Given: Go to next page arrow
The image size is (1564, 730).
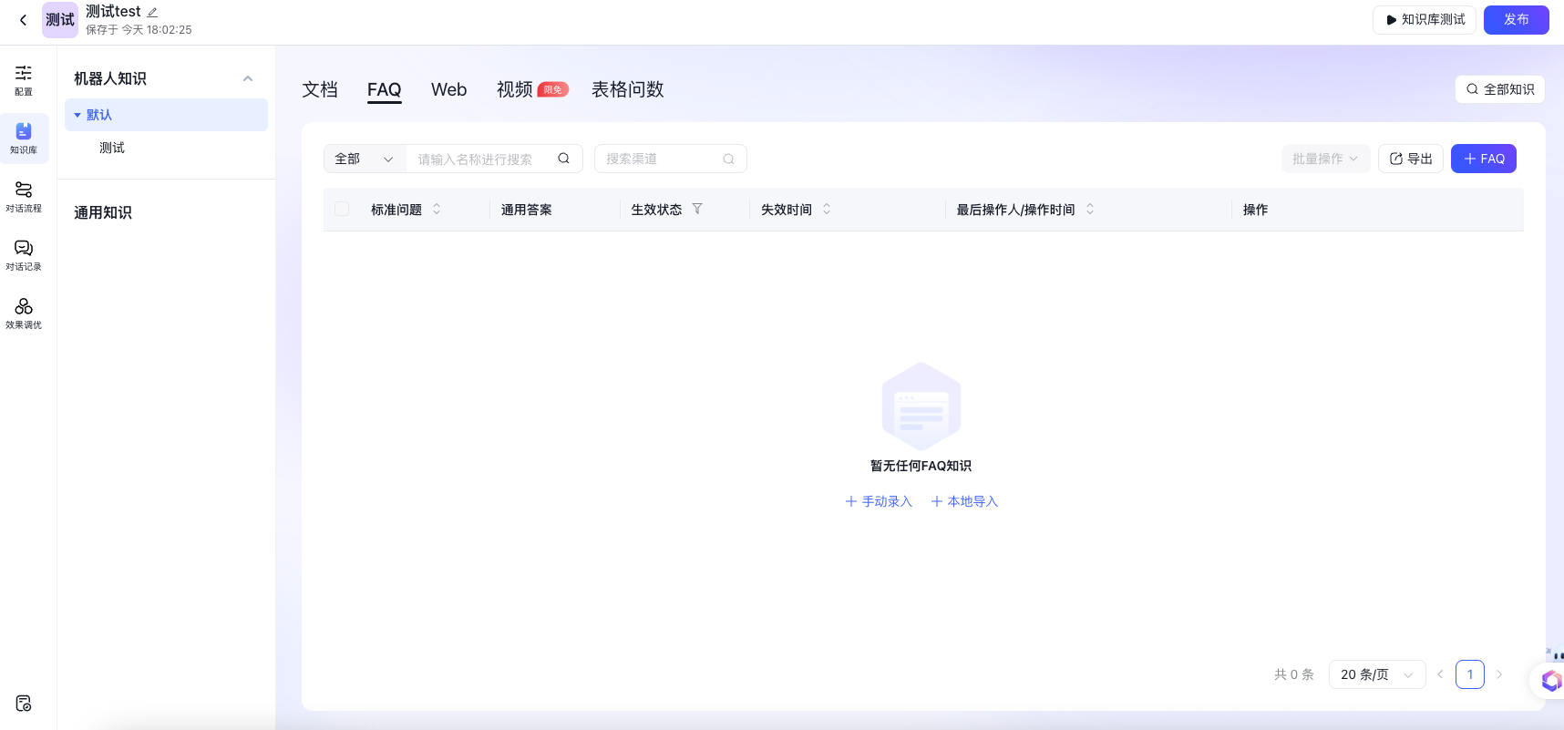Looking at the screenshot, I should pyautogui.click(x=1499, y=674).
